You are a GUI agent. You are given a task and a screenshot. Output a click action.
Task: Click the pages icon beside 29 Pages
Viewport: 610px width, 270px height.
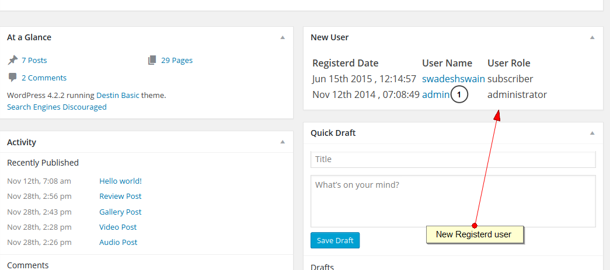click(152, 60)
